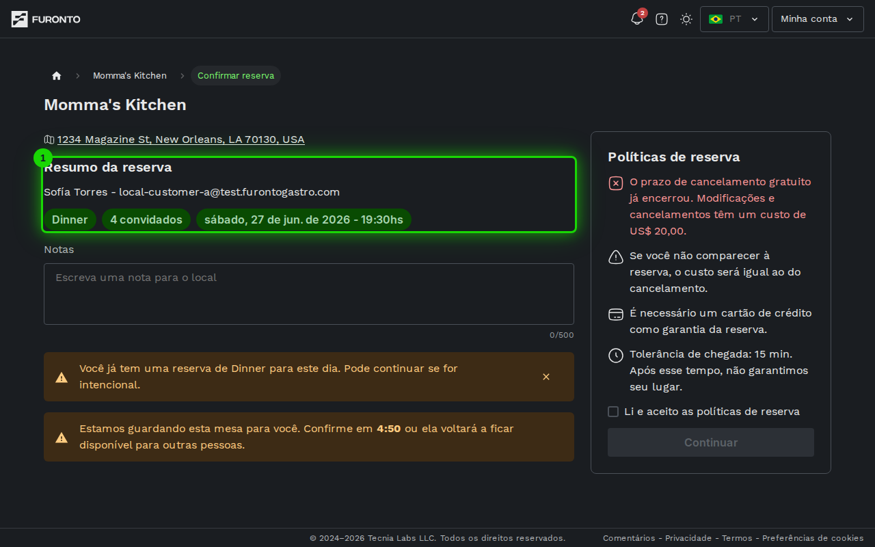Click the Continuar button
The width and height of the screenshot is (875, 547).
click(711, 442)
